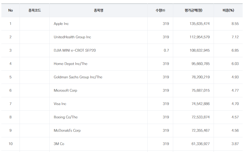Click valuation amount 108,632,945
The image size is (247, 152).
pyautogui.click(x=199, y=50)
